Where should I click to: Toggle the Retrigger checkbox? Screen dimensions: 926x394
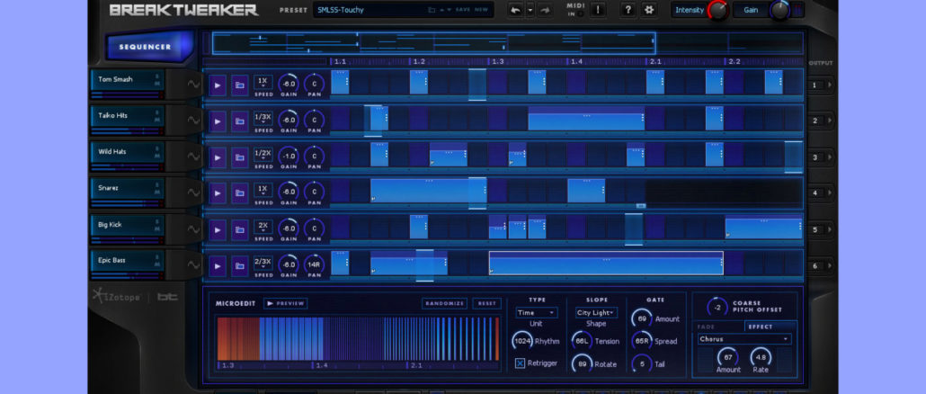(521, 363)
